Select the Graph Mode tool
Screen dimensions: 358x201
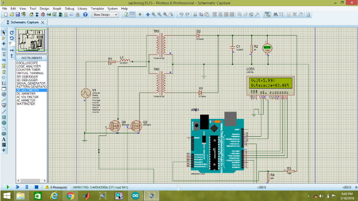coord(3,83)
